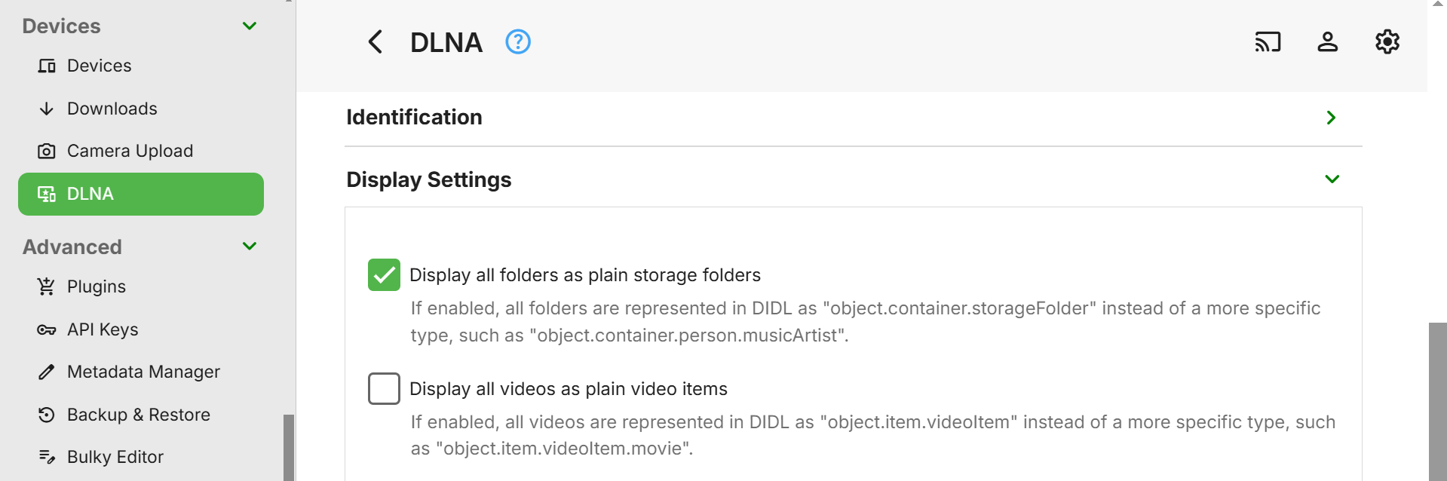This screenshot has width=1447, height=481.
Task: Click the Camera Upload camera icon
Action: click(x=47, y=152)
